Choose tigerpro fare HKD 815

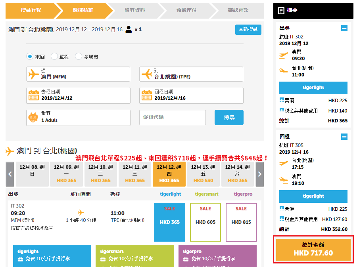(241, 222)
